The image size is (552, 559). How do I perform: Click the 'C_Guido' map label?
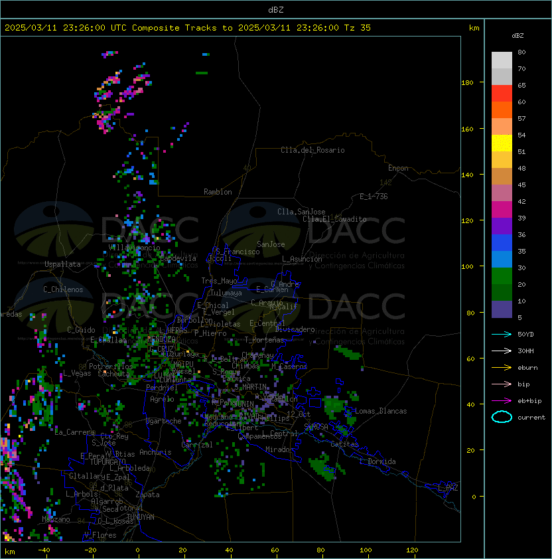[81, 330]
